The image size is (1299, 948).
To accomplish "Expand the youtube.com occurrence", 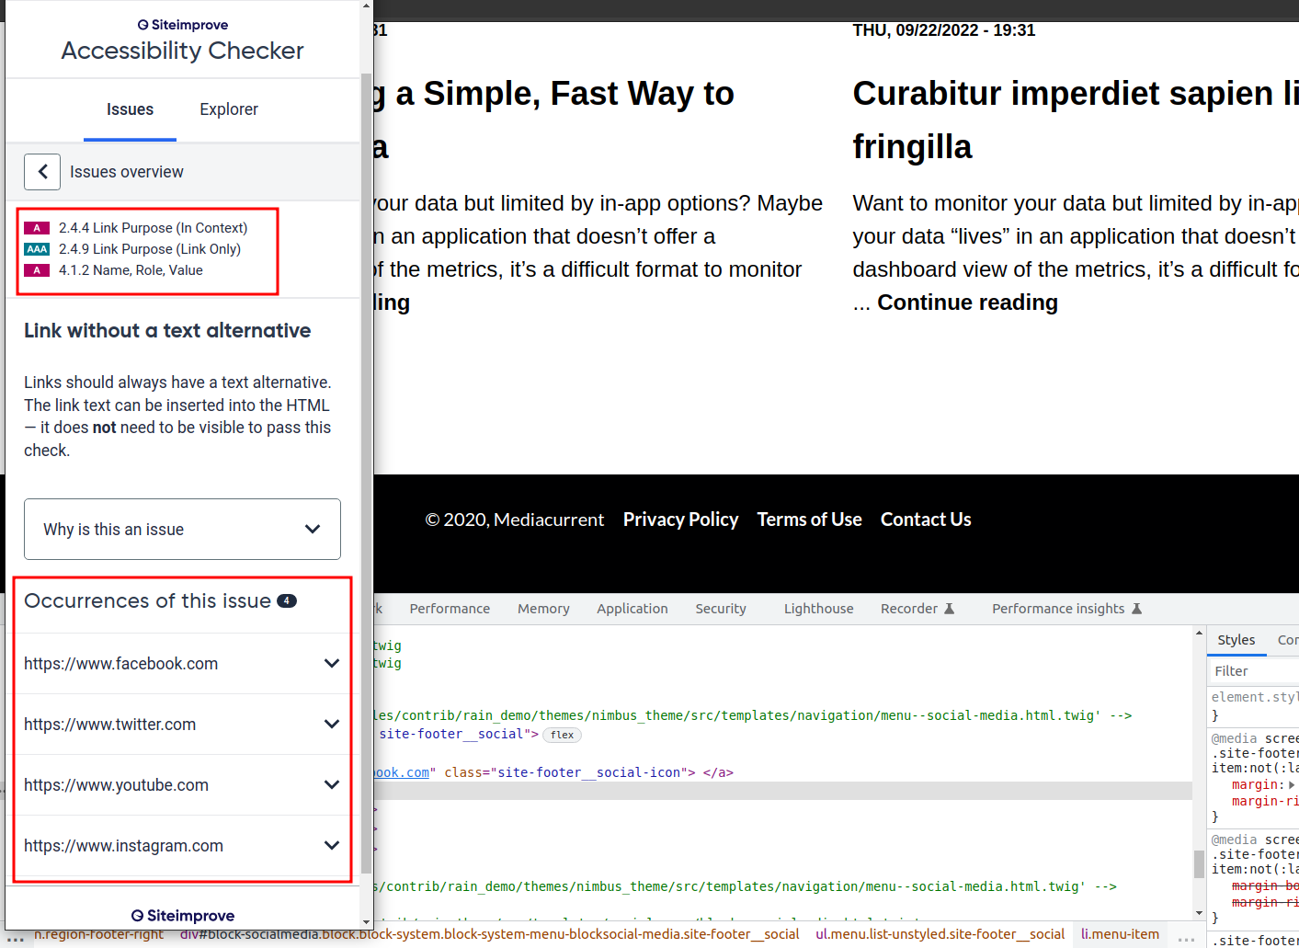I will pos(182,785).
